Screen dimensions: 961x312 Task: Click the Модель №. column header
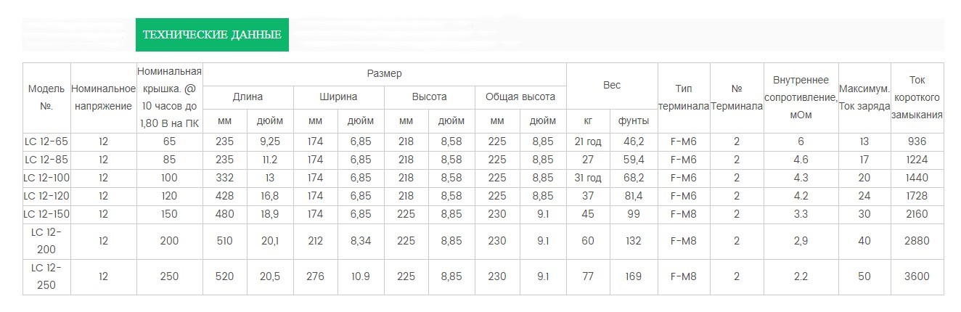click(46, 97)
